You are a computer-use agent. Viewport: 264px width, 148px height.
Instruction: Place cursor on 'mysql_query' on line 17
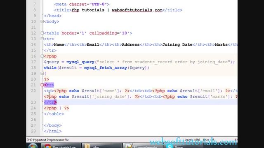point(80,62)
